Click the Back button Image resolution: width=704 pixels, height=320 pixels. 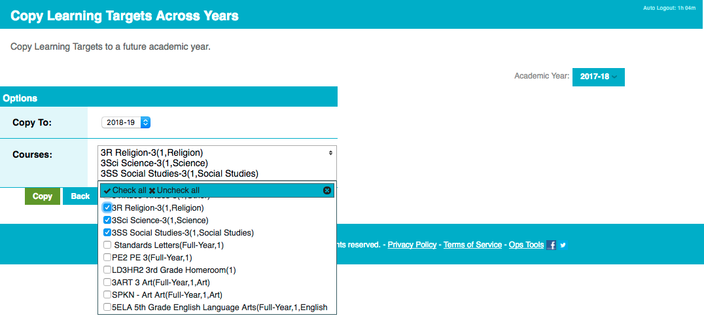coord(80,196)
